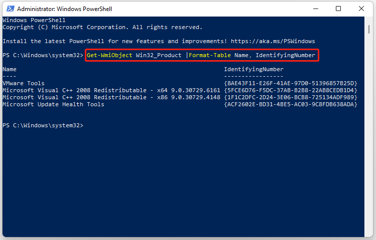The height and width of the screenshot is (240, 376).
Task: Click the PowerShell icon in title bar
Action: pyautogui.click(x=11, y=9)
